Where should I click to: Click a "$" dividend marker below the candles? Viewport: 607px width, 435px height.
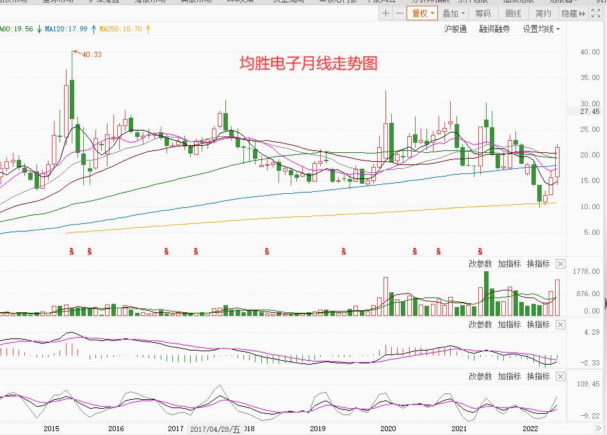pos(70,251)
